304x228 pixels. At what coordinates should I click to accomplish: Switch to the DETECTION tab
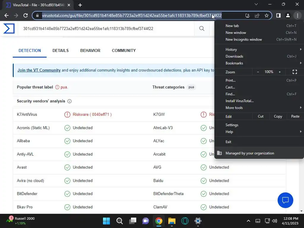(30, 50)
